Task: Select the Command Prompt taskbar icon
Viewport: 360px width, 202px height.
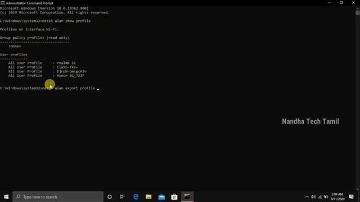Action: (x=187, y=197)
